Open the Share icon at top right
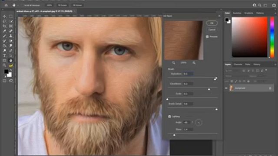The image size is (278, 156). (x=274, y=5)
